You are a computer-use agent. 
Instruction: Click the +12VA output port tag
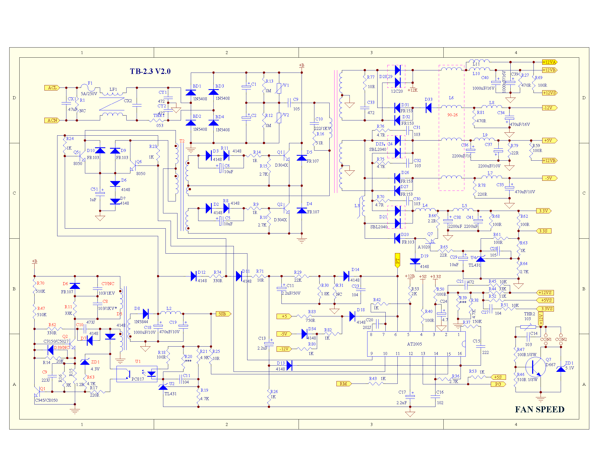tap(549, 62)
